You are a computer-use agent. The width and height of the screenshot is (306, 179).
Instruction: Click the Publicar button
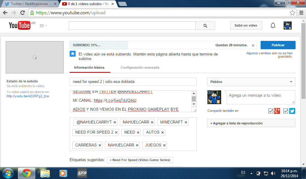tap(278, 45)
